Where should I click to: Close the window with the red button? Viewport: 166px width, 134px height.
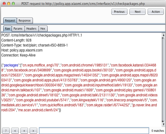click(x=4, y=4)
